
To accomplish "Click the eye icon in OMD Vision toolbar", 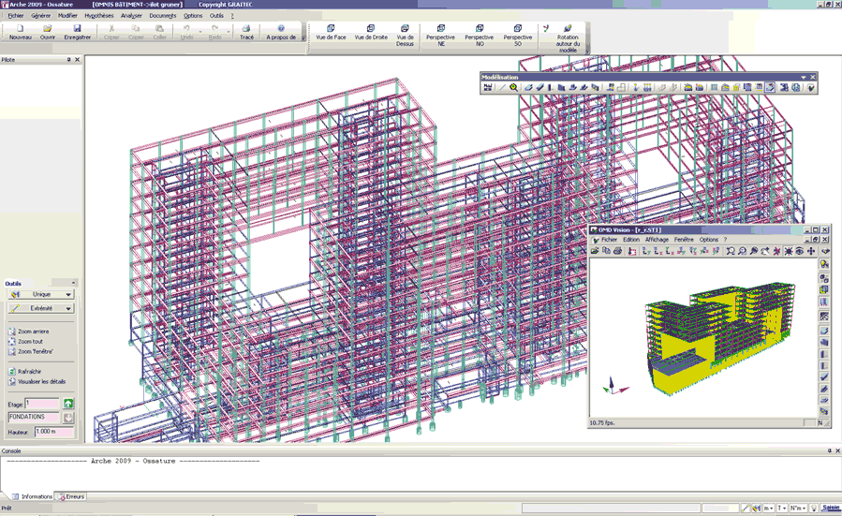I will (x=800, y=251).
